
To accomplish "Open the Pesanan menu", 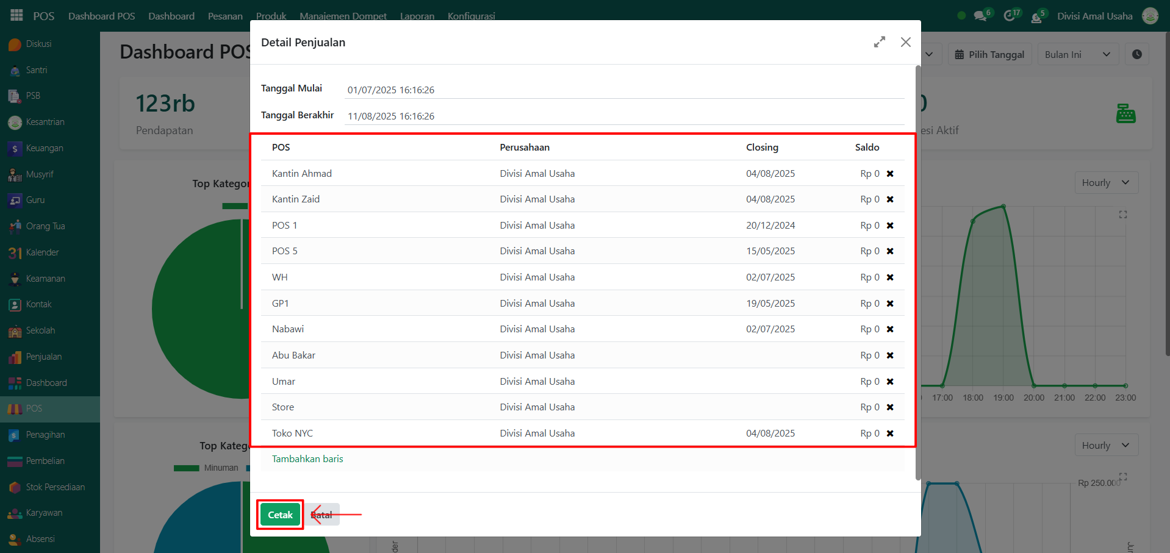I will pos(225,16).
